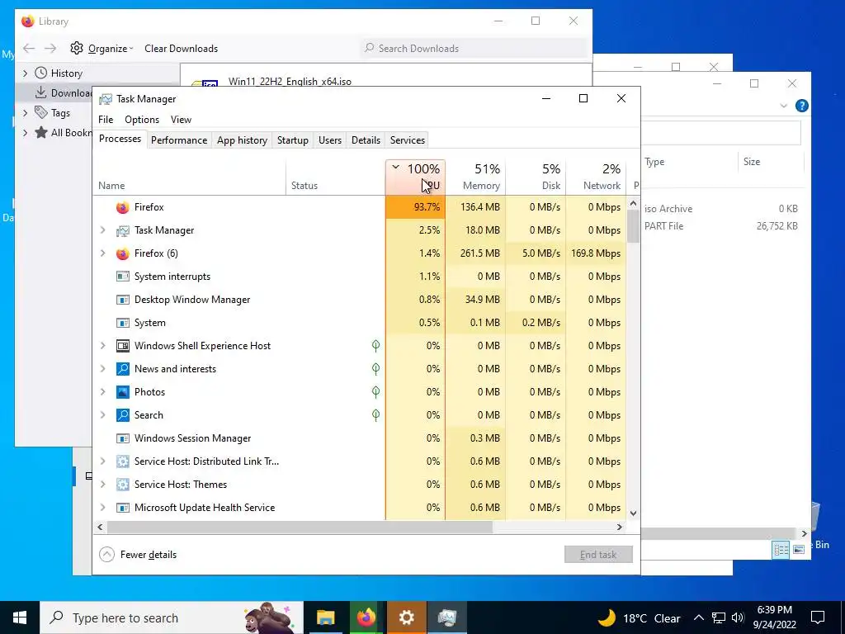Open Firefox from the taskbar
Viewport: 845px width, 634px height.
tap(366, 617)
